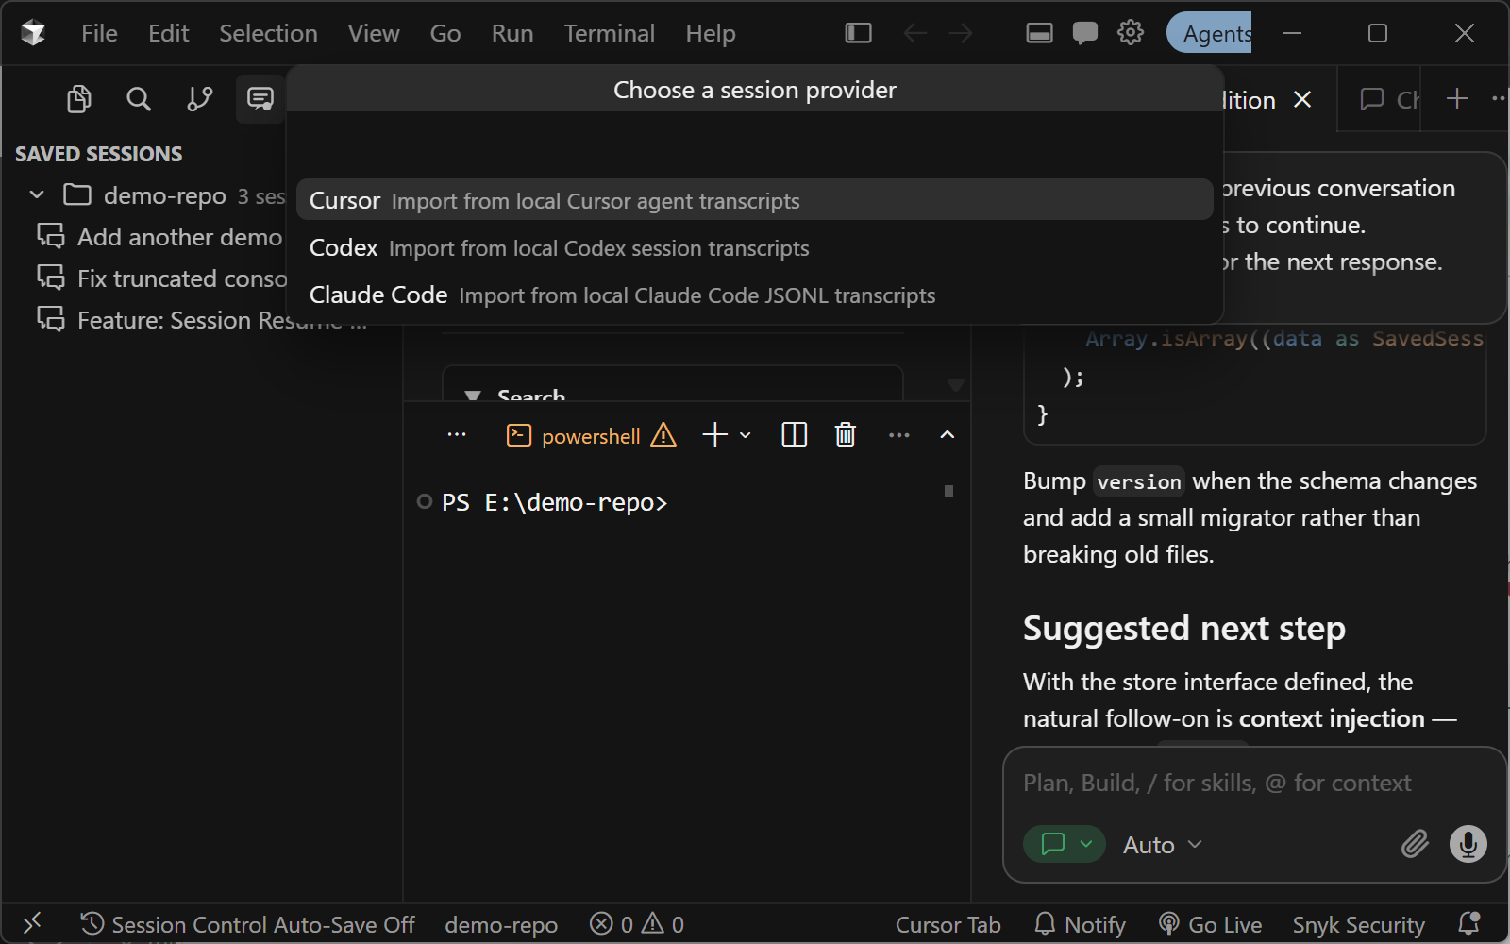Screen dimensions: 1510x944
Task: Open notifications bell in status bar
Action: coord(1468,923)
